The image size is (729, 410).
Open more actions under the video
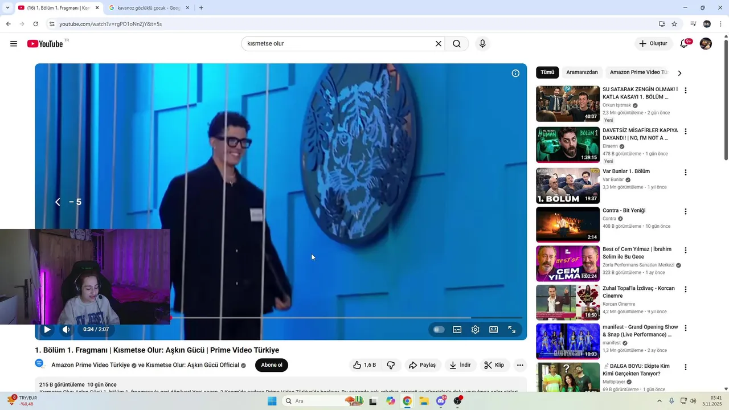(520, 365)
